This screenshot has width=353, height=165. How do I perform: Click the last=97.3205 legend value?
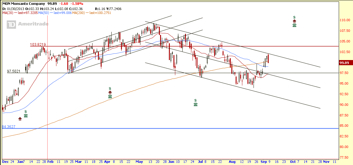[x=27, y=13]
